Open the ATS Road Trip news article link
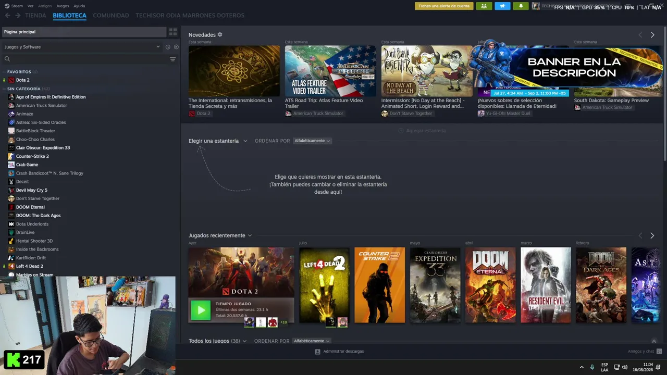This screenshot has height=375, width=667. click(324, 103)
